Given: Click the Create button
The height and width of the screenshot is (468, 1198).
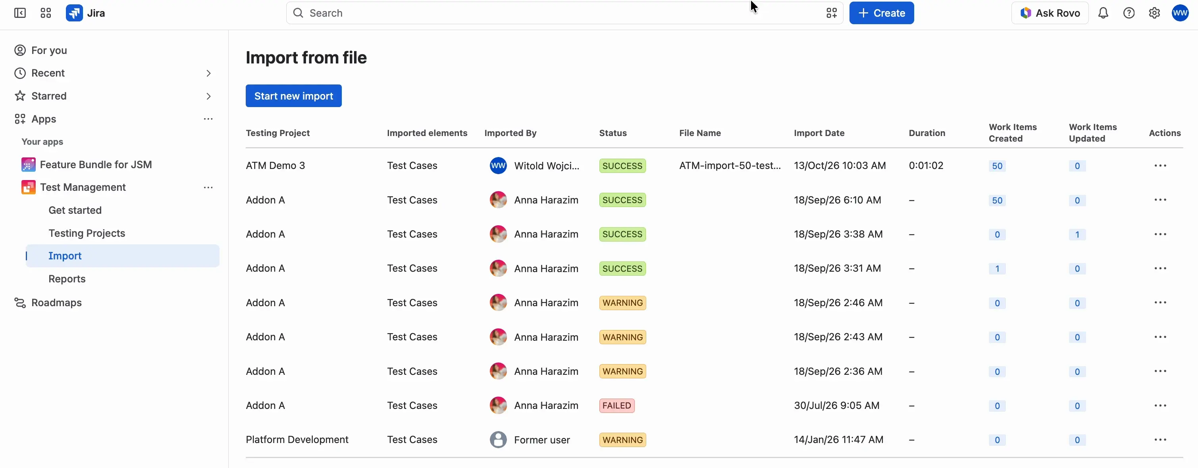Looking at the screenshot, I should pyautogui.click(x=881, y=13).
